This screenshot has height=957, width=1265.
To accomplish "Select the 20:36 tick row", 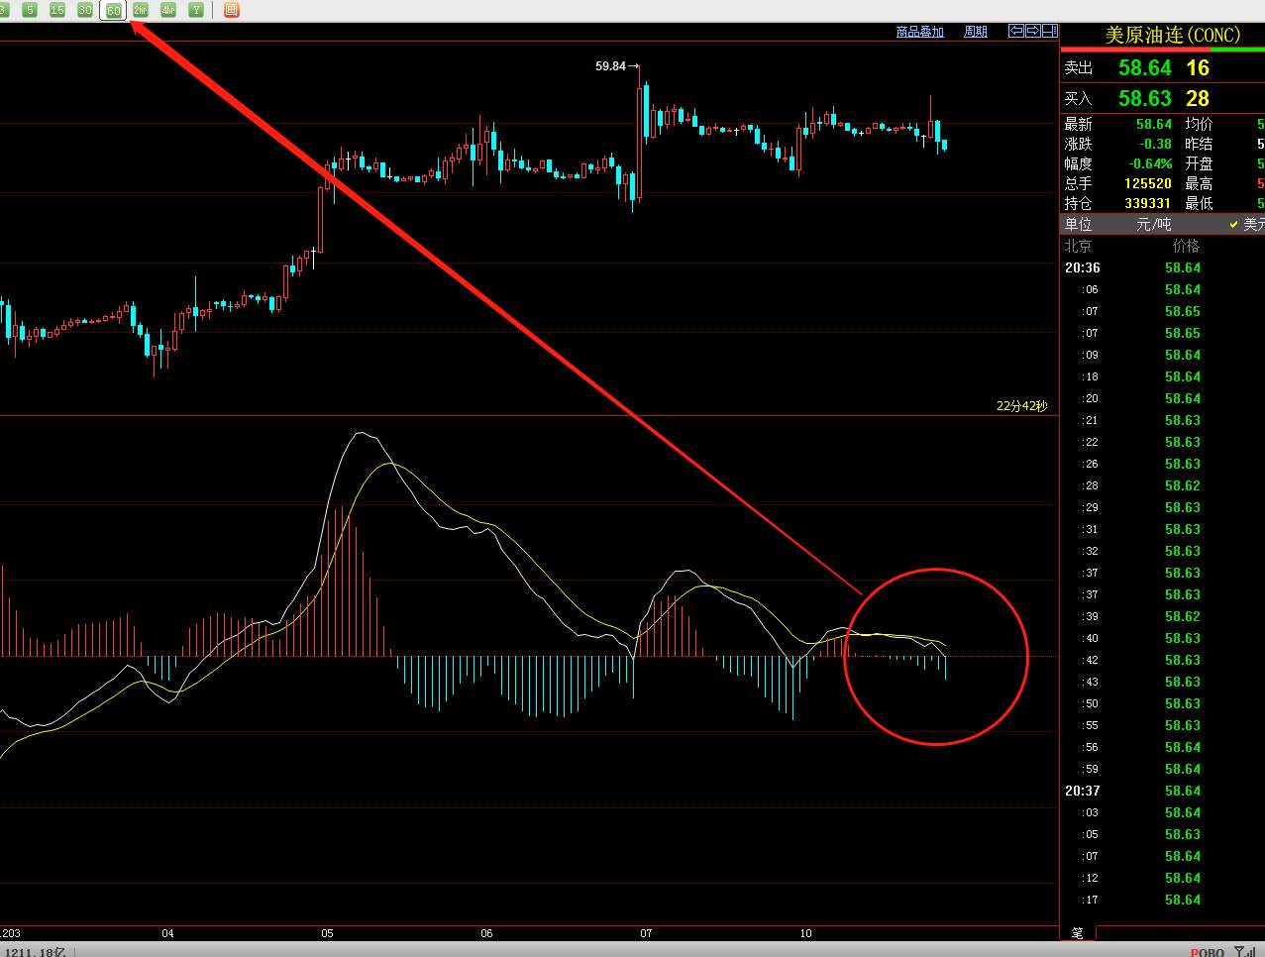I will click(x=1162, y=267).
